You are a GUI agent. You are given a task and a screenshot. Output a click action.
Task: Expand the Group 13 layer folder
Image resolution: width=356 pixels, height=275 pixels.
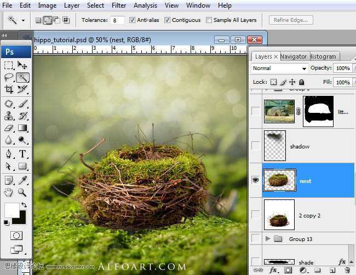268,239
